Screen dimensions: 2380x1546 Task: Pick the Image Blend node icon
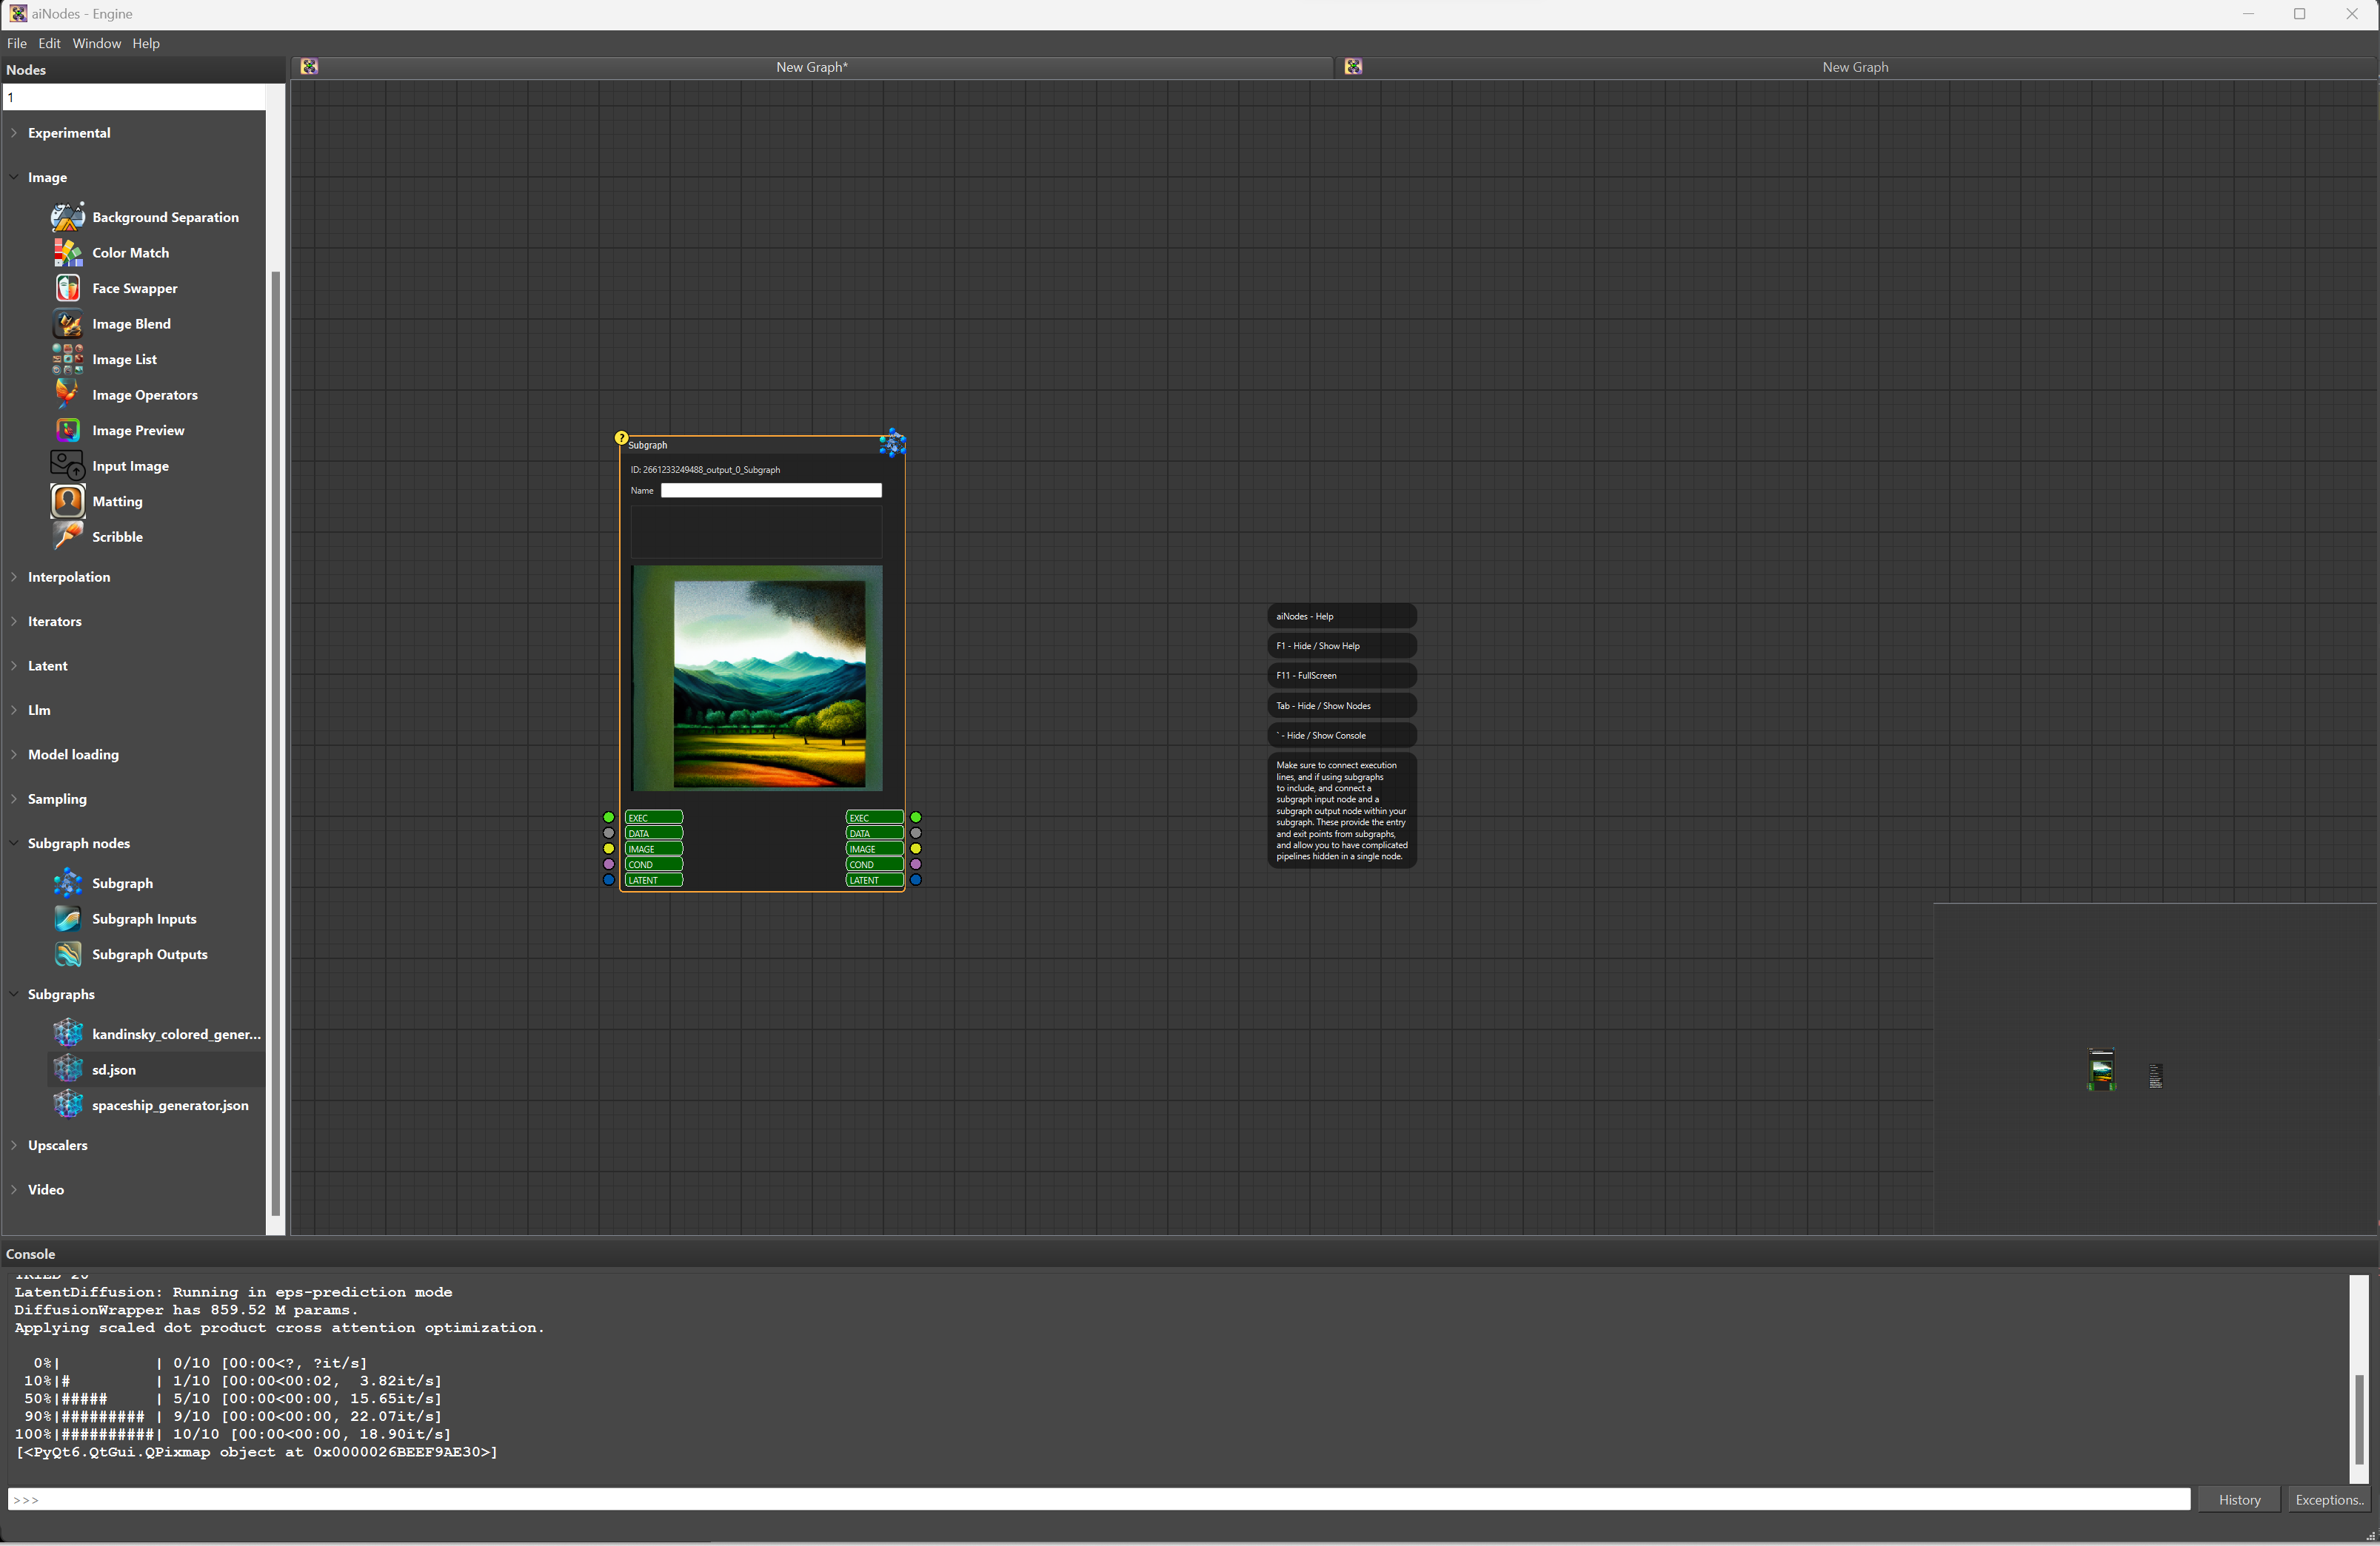click(x=67, y=324)
